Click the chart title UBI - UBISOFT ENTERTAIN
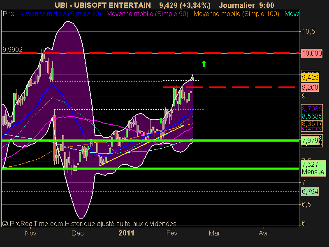The height and width of the screenshot is (247, 329). click(102, 5)
